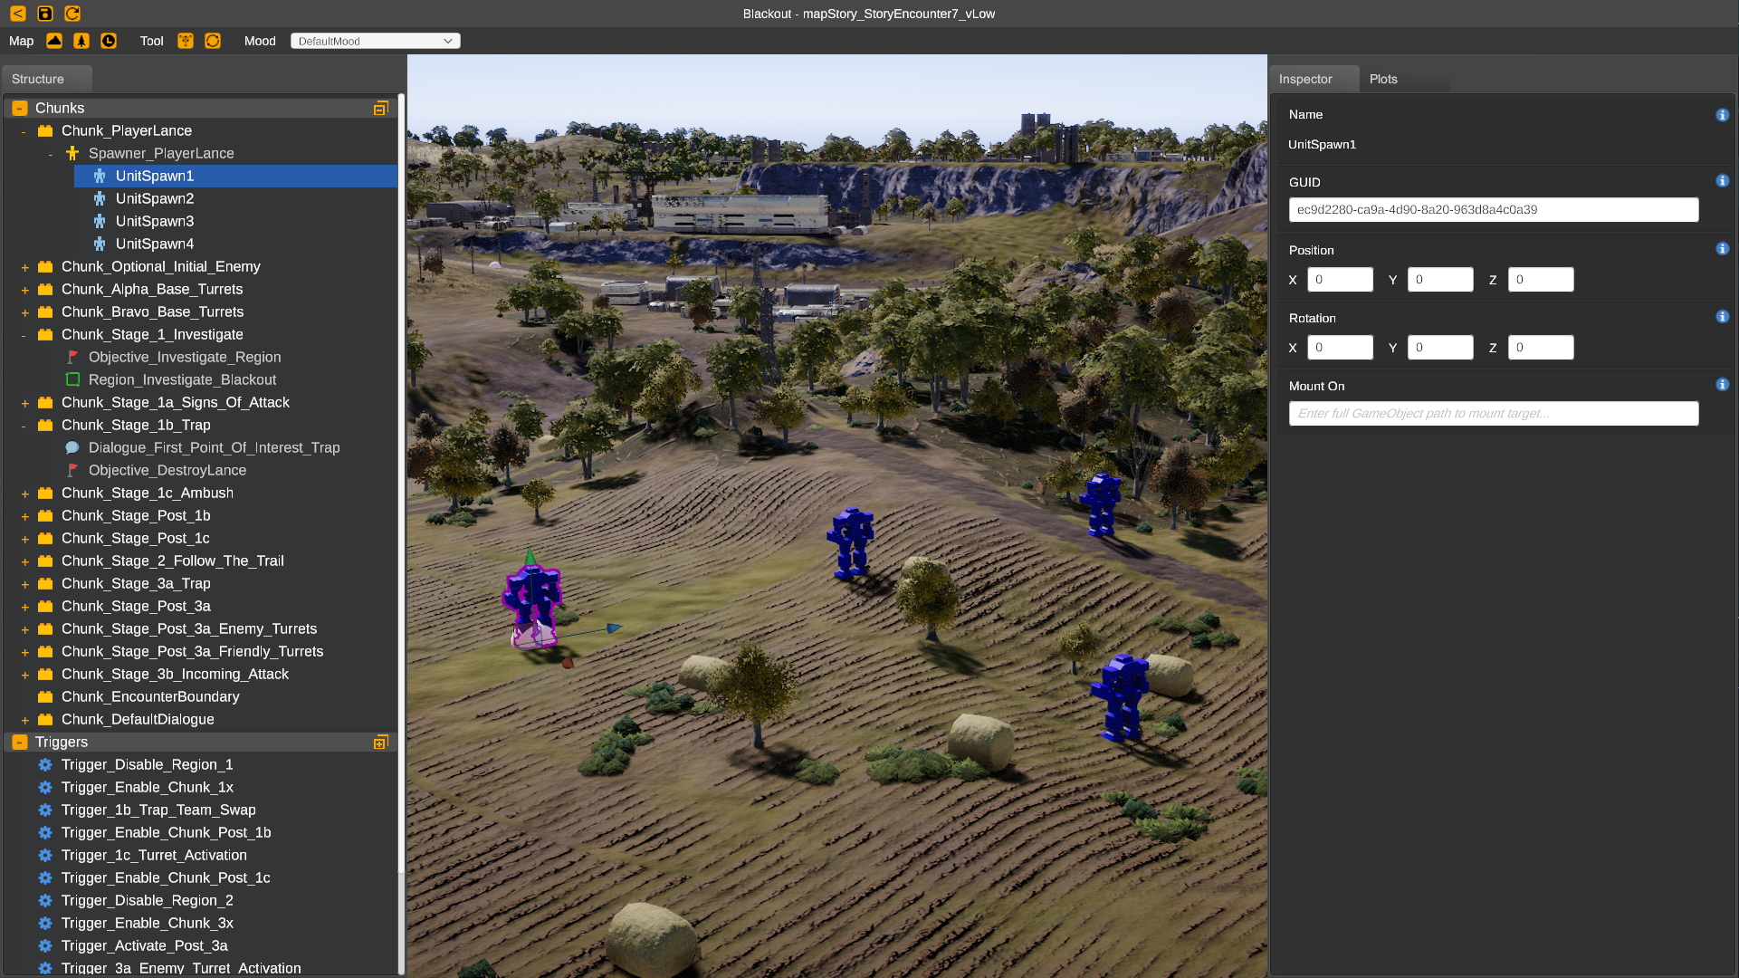Click Trigger_1b_Trap_Team_Swap gear icon

tap(45, 810)
